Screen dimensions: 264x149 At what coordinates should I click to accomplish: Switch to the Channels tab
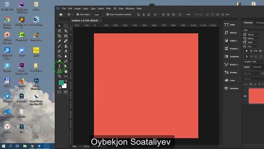(x=257, y=67)
